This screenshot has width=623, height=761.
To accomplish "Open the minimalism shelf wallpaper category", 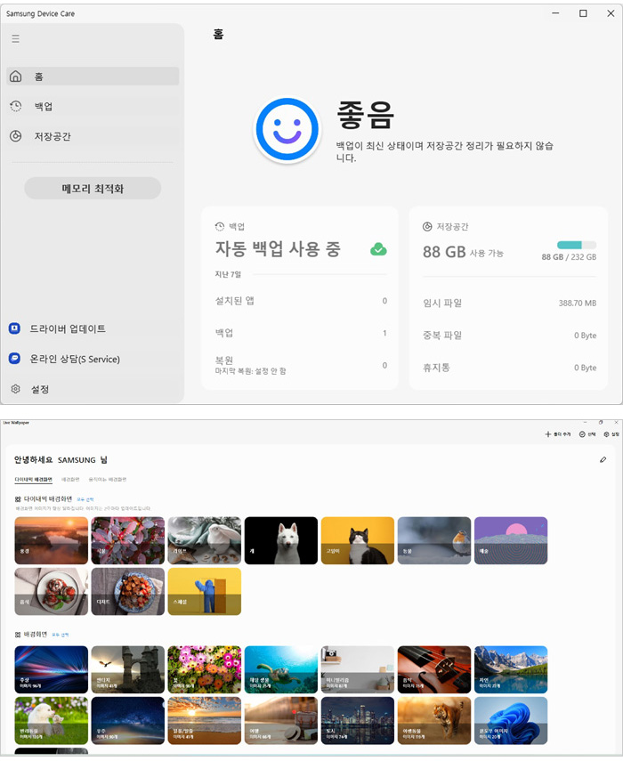I will tap(358, 669).
